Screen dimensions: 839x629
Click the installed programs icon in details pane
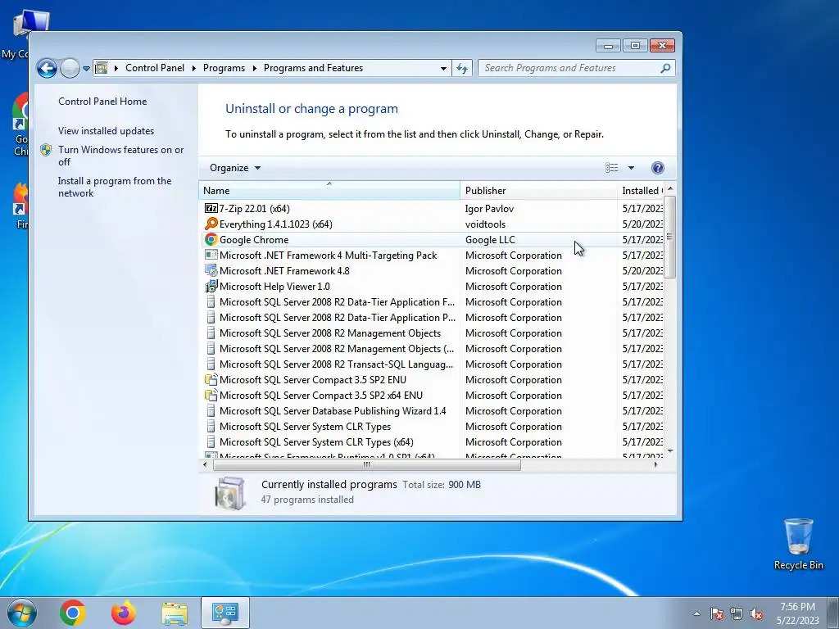click(x=229, y=492)
